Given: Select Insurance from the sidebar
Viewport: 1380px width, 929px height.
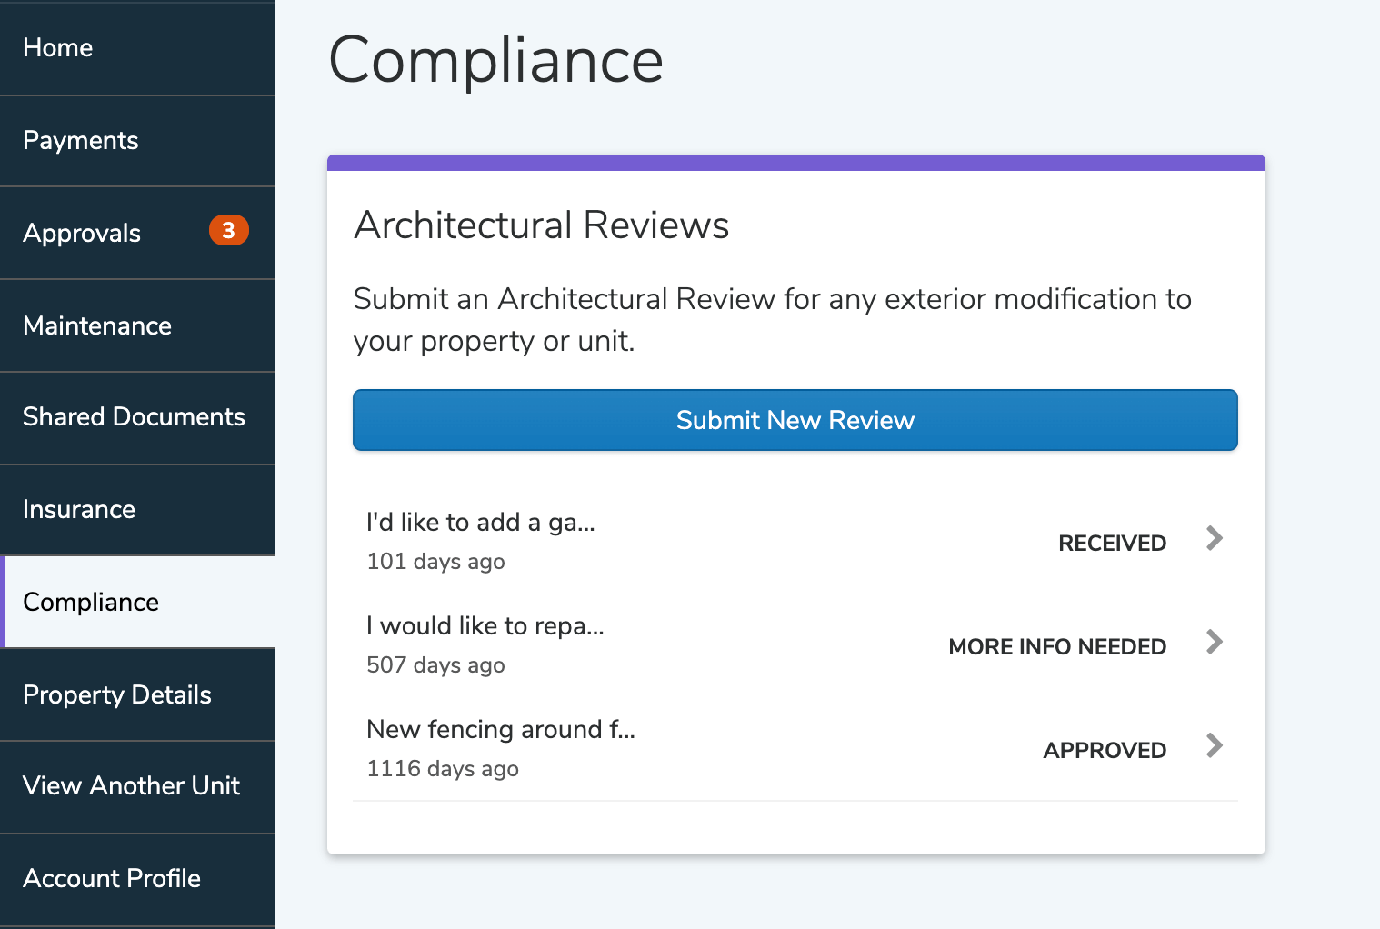Looking at the screenshot, I should 79,510.
